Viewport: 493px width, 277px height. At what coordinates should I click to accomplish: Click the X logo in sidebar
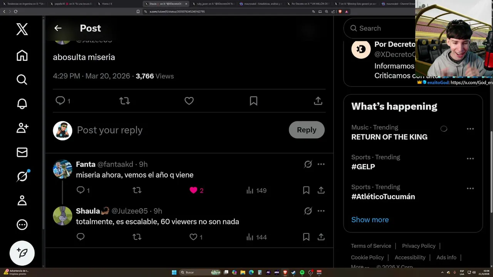22,29
